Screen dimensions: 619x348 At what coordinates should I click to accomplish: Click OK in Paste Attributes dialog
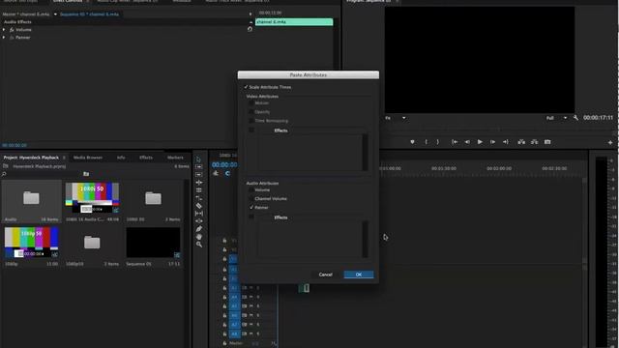pyautogui.click(x=359, y=275)
